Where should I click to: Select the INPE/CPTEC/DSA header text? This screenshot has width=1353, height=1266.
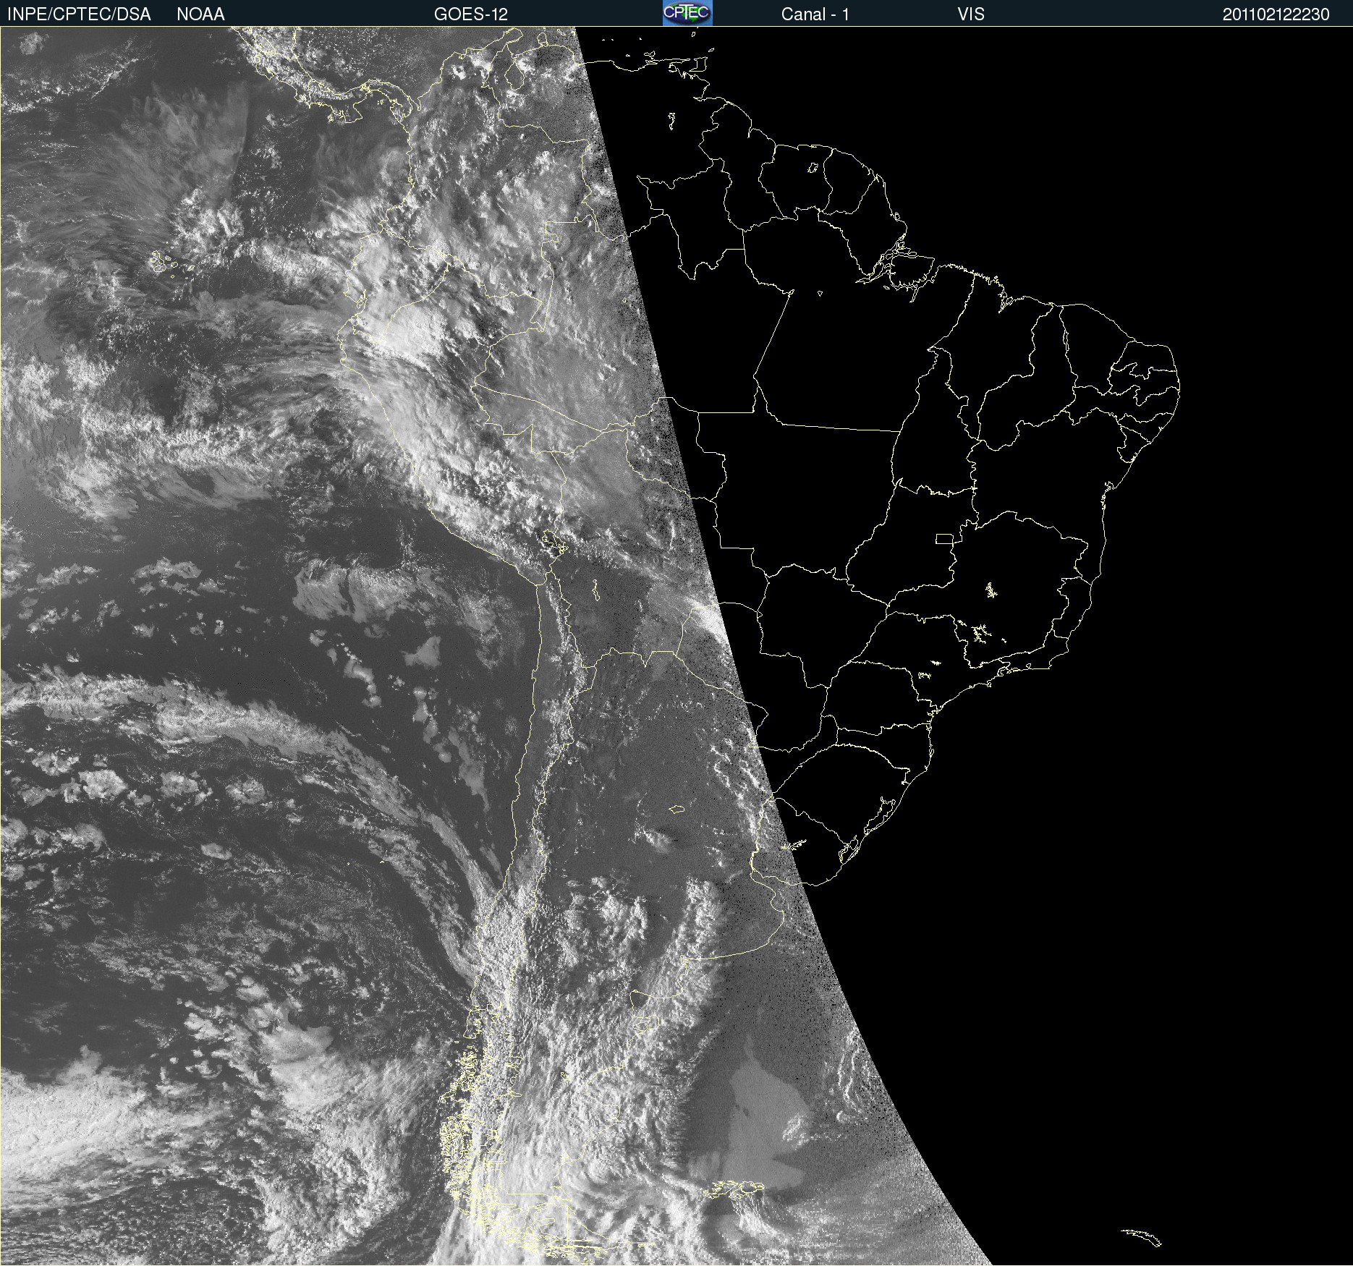(79, 14)
